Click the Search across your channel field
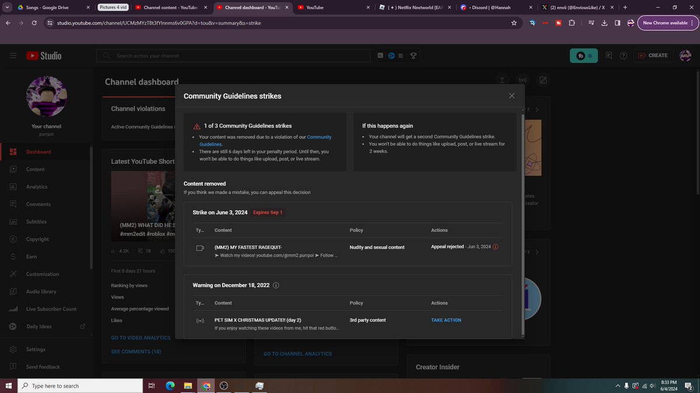 coord(233,56)
